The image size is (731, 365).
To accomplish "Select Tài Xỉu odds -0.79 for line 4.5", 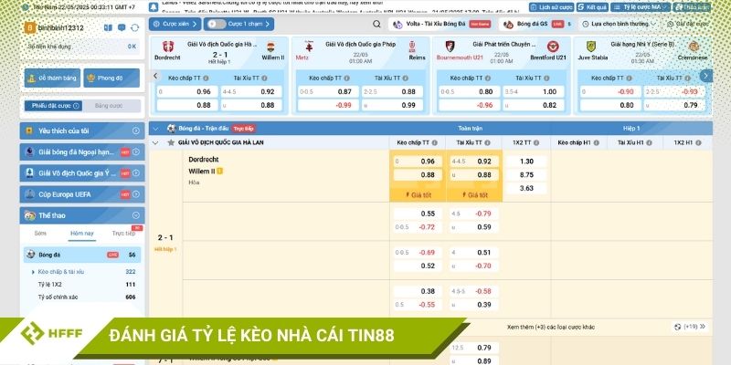I will 474,214.
